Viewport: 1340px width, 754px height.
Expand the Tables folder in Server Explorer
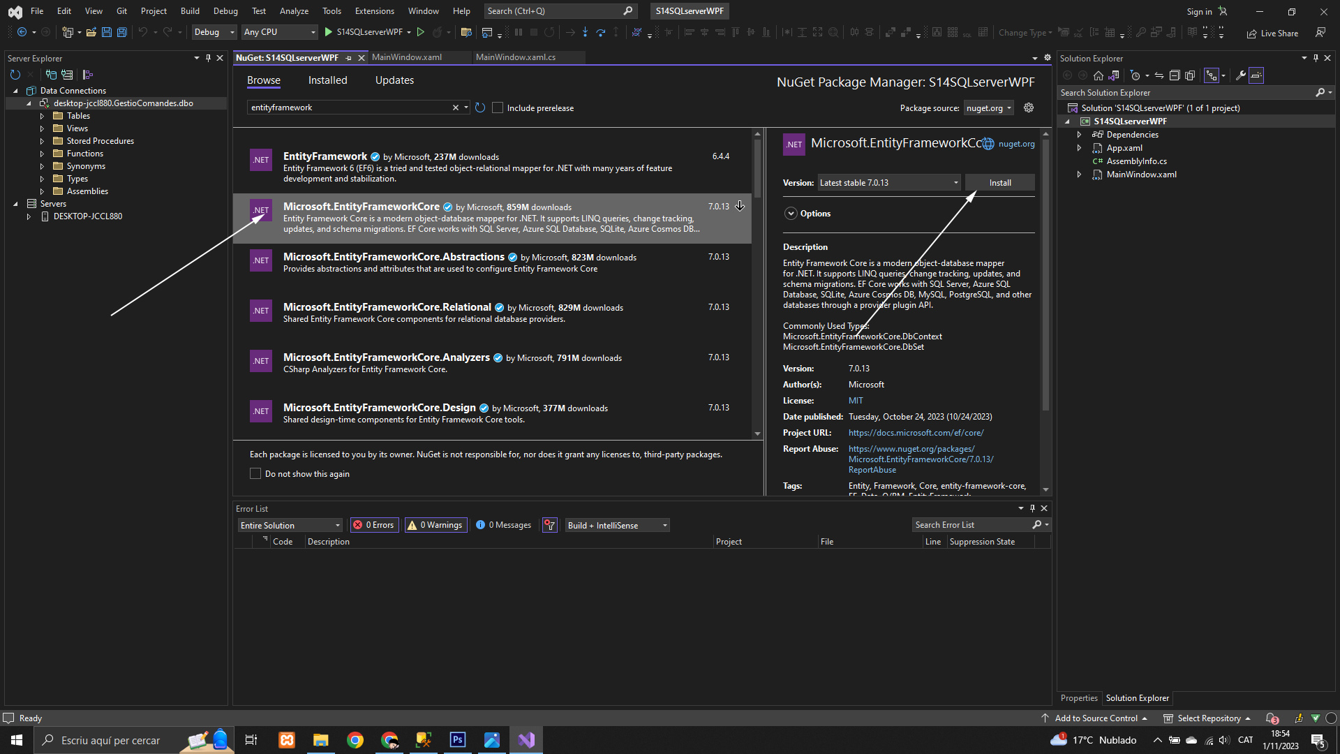(x=42, y=116)
